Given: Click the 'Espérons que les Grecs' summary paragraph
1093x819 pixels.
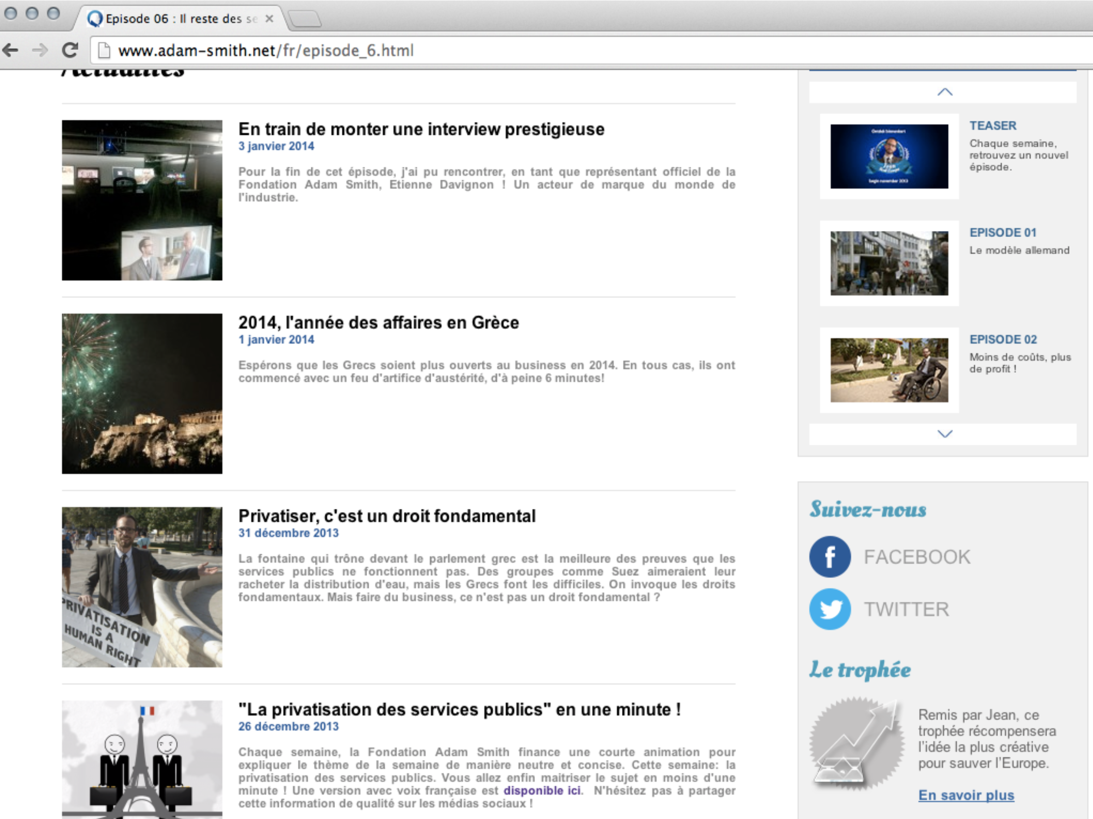Looking at the screenshot, I should [487, 371].
